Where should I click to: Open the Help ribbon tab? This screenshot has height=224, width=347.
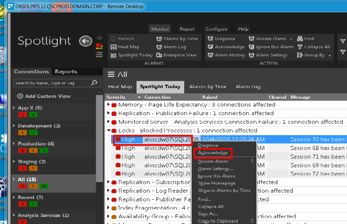(243, 29)
